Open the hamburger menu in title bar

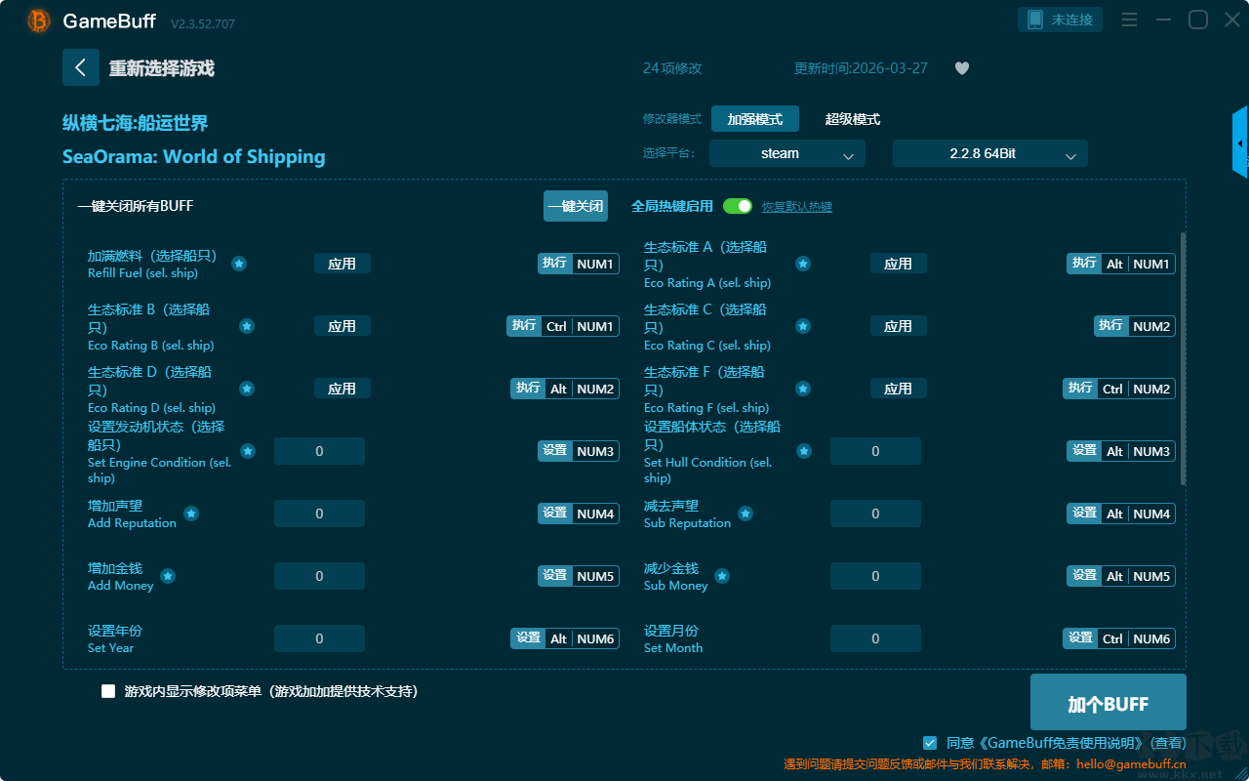(x=1129, y=20)
